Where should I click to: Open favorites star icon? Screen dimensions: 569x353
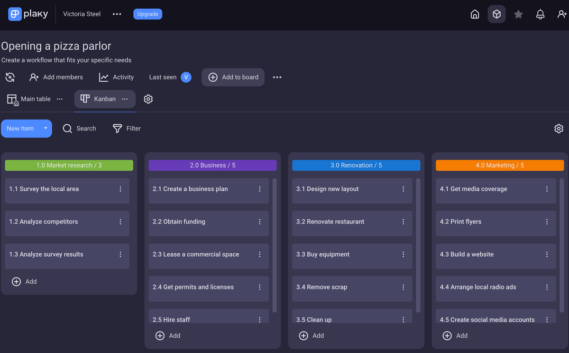[x=518, y=14]
